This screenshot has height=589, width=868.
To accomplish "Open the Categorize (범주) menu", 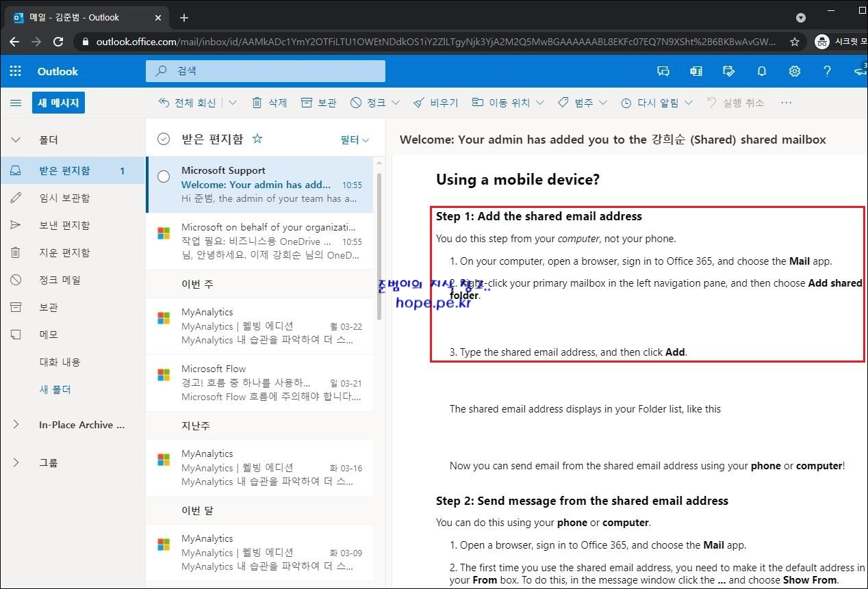I will (576, 103).
